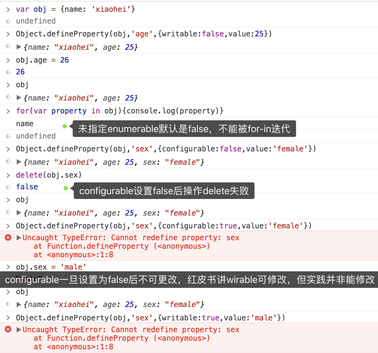Click the red error icon on the first TypeError
Image resolution: width=378 pixels, height=353 pixels.
[x=8, y=237]
